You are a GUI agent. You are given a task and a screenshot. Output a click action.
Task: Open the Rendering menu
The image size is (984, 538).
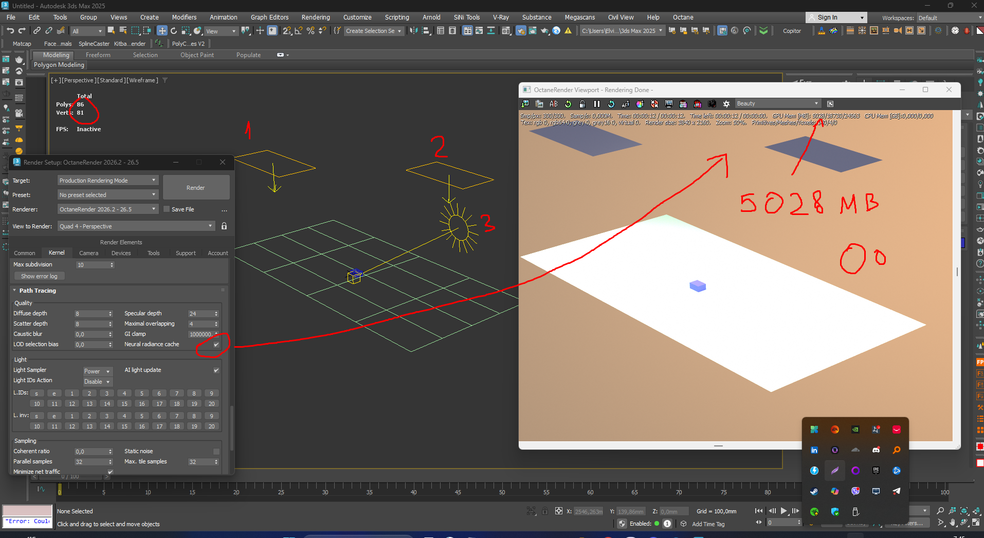point(316,17)
